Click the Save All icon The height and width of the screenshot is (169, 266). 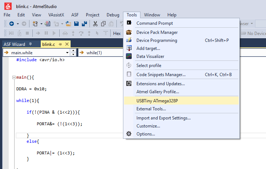coord(84,24)
